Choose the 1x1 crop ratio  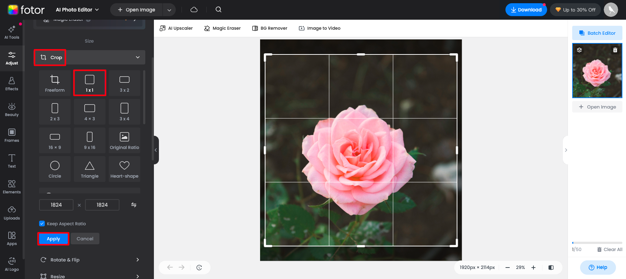click(90, 83)
